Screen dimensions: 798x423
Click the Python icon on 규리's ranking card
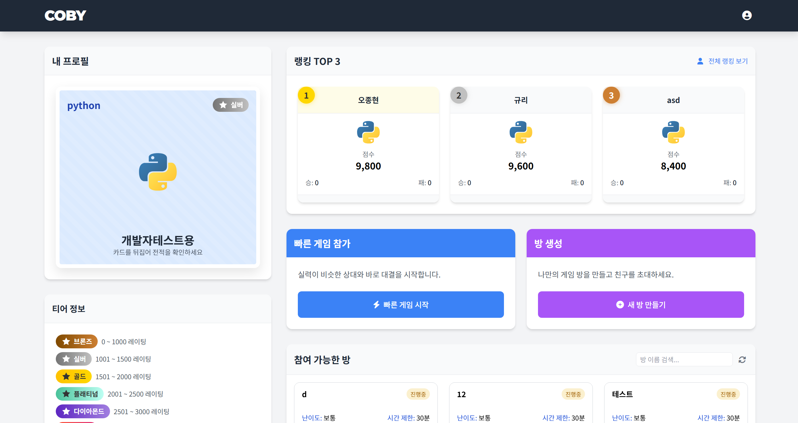(x=521, y=132)
